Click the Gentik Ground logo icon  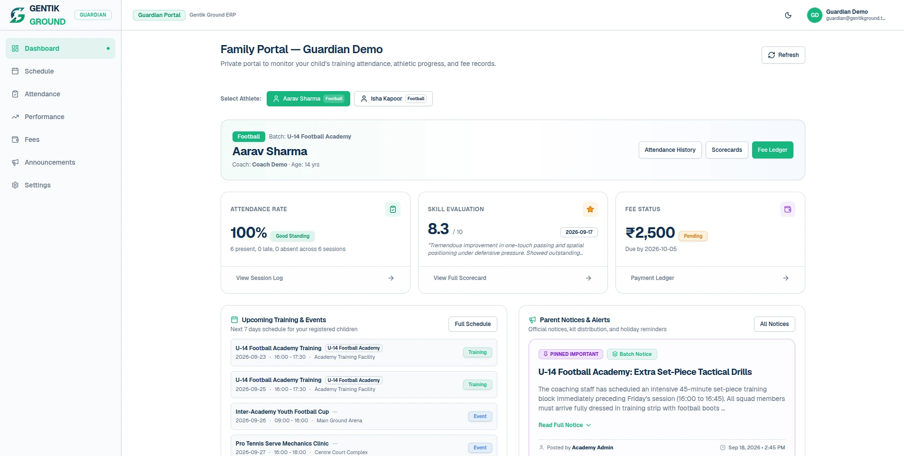pos(18,15)
